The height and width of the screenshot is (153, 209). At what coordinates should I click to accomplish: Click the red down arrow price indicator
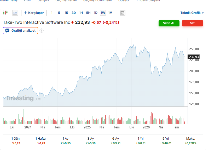pos(73,22)
